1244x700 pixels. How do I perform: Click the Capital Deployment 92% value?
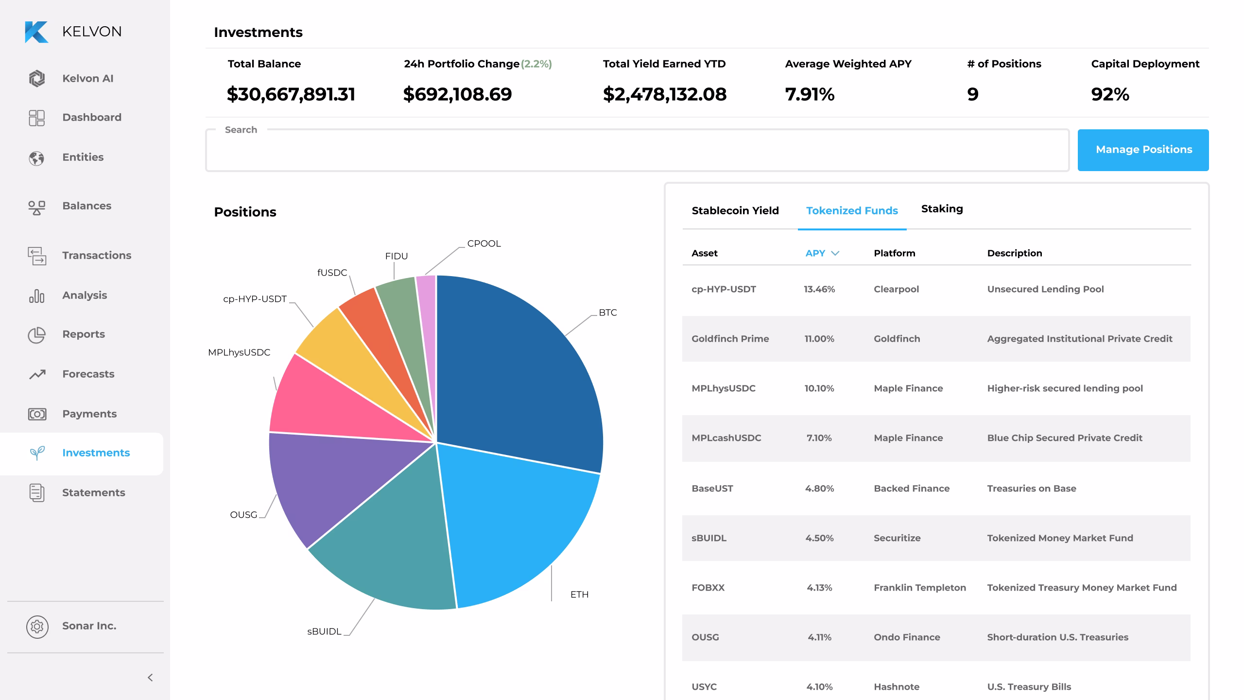coord(1110,94)
